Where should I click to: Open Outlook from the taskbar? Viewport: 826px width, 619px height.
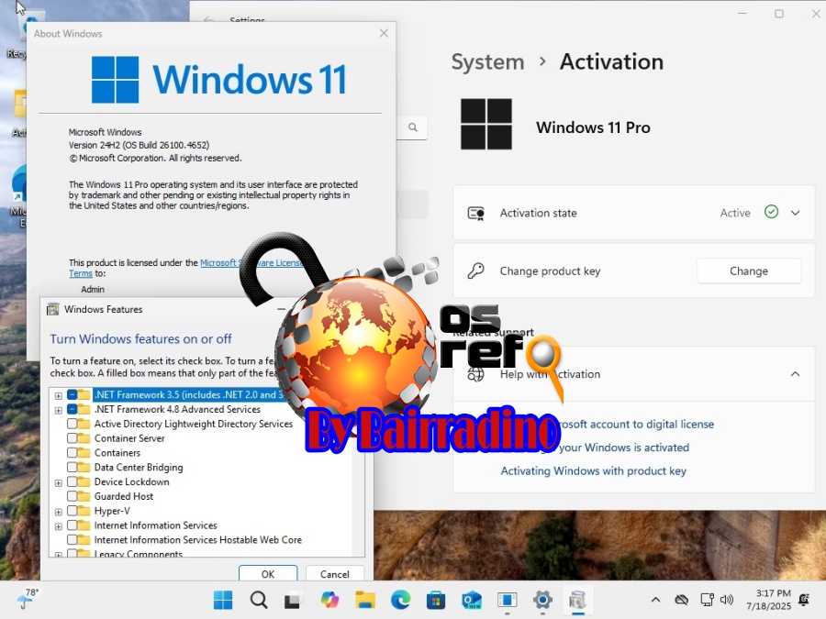point(472,600)
